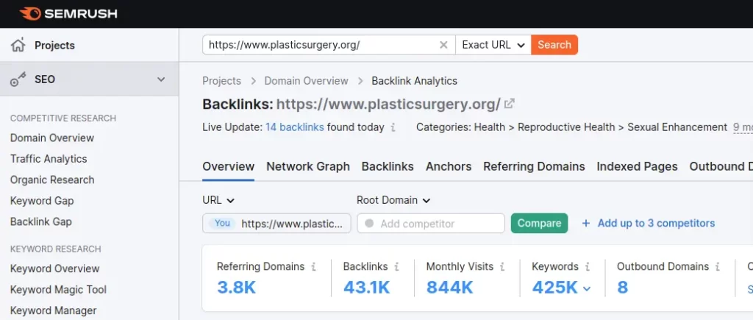Open the Exact URL dropdown

click(493, 45)
